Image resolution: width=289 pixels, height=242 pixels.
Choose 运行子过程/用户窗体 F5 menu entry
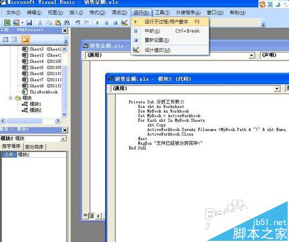coord(170,21)
